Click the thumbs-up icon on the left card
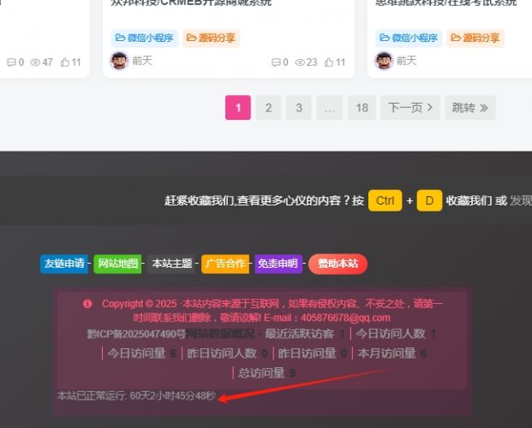Image resolution: width=532 pixels, height=428 pixels. coord(64,62)
